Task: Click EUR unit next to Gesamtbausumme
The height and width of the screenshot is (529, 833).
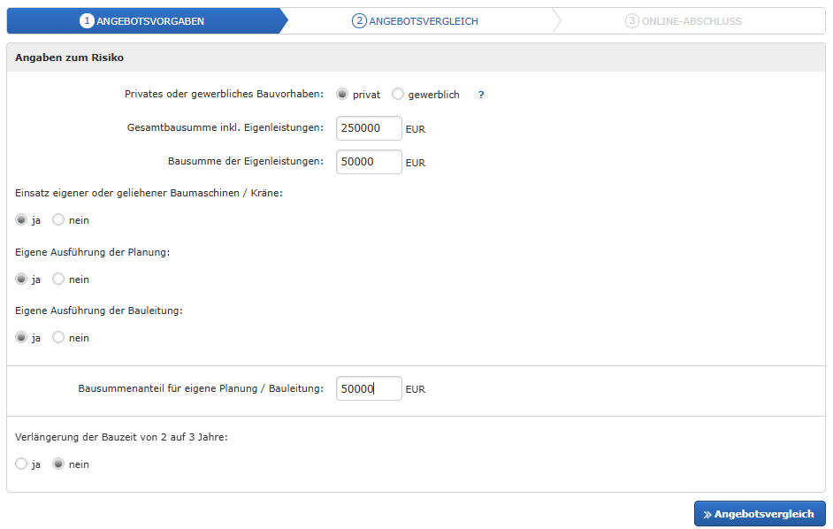Action: (416, 129)
